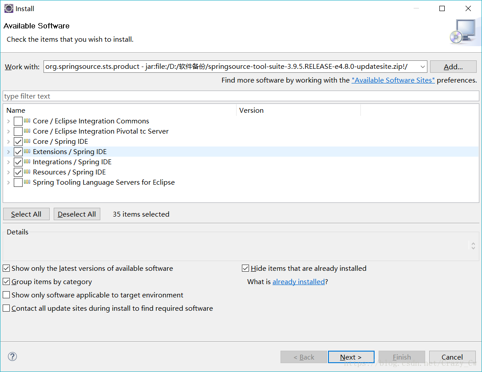Select Core / Eclipse Integration Commons row text

(x=91, y=121)
